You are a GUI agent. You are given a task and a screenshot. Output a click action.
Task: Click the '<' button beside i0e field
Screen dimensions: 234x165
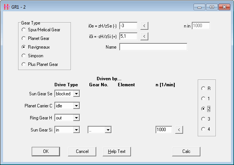click(145, 26)
